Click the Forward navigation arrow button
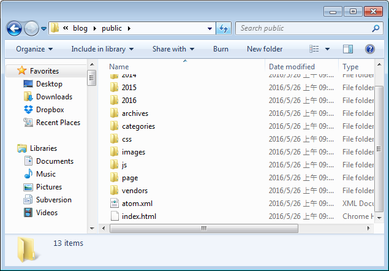Screen dimensions: 389x271 (x=31, y=28)
